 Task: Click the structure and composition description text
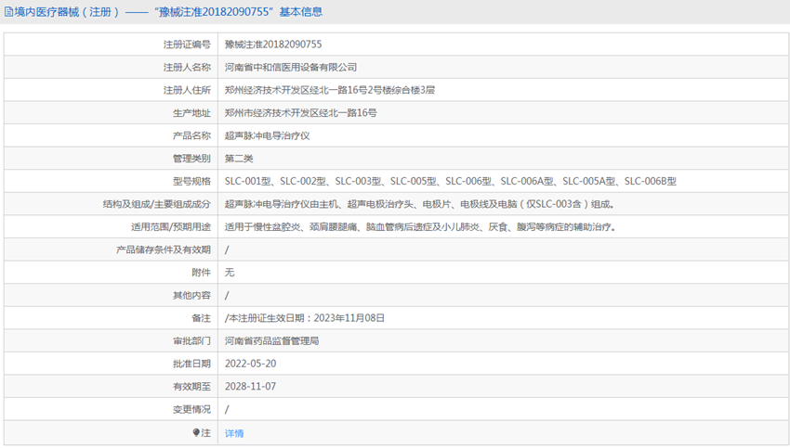pyautogui.click(x=419, y=204)
